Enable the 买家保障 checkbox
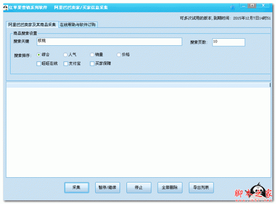 click(x=92, y=64)
